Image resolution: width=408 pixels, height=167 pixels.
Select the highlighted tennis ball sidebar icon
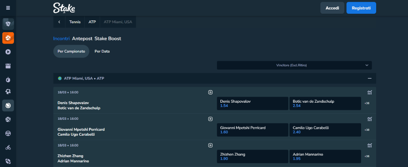(8, 105)
